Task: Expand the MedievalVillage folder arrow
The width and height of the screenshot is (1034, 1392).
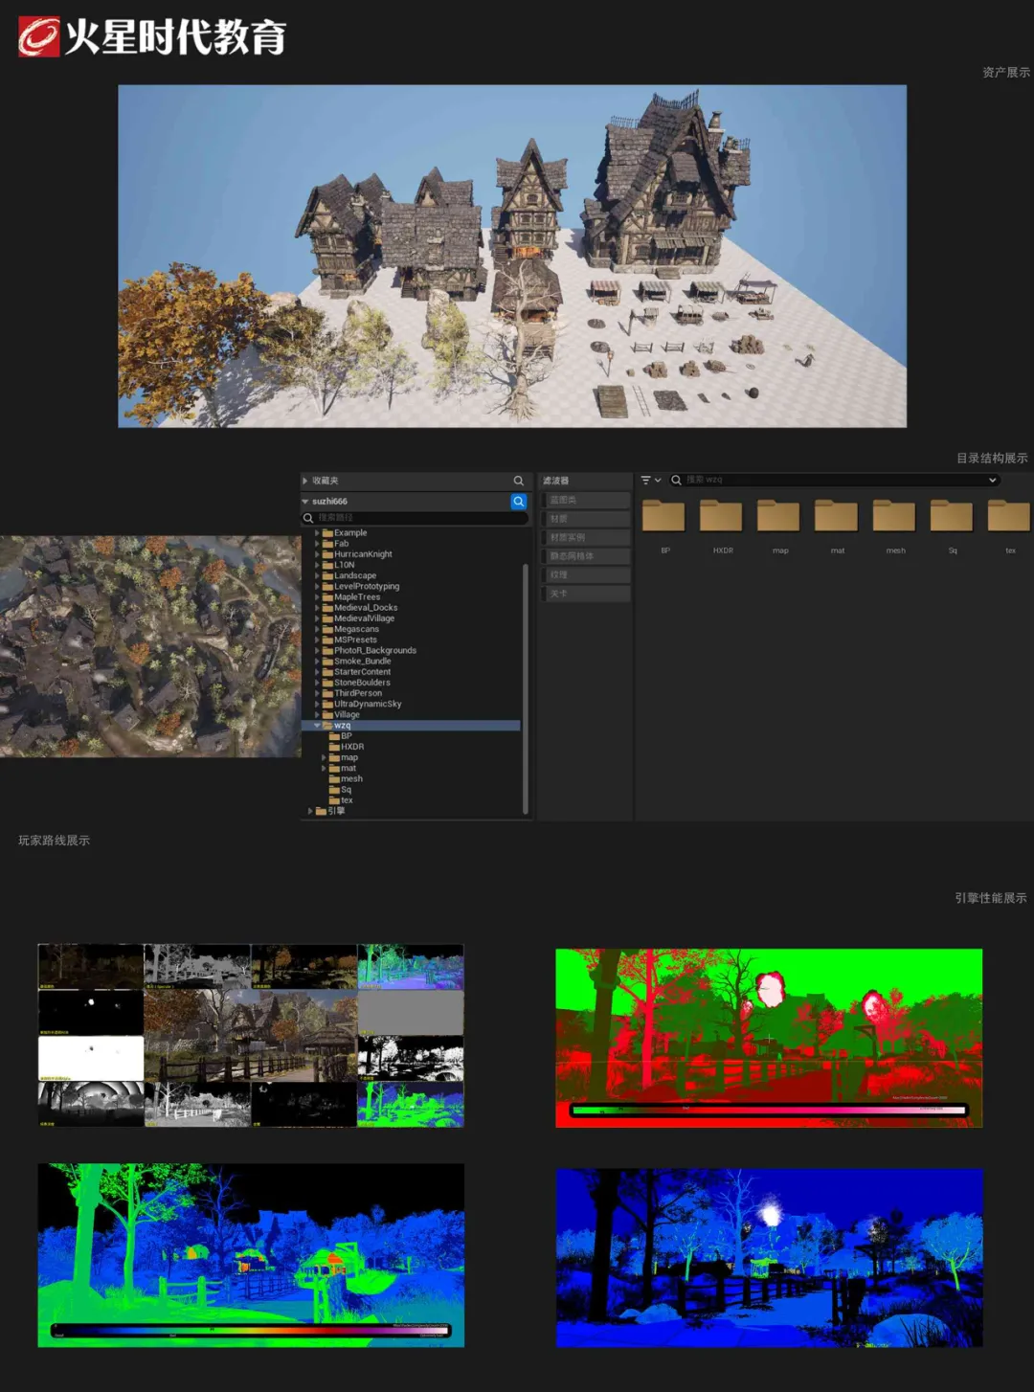Action: click(x=317, y=618)
